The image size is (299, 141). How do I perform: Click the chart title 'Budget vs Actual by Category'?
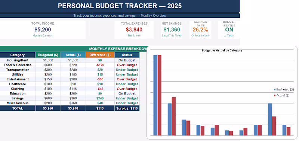[x=222, y=51]
